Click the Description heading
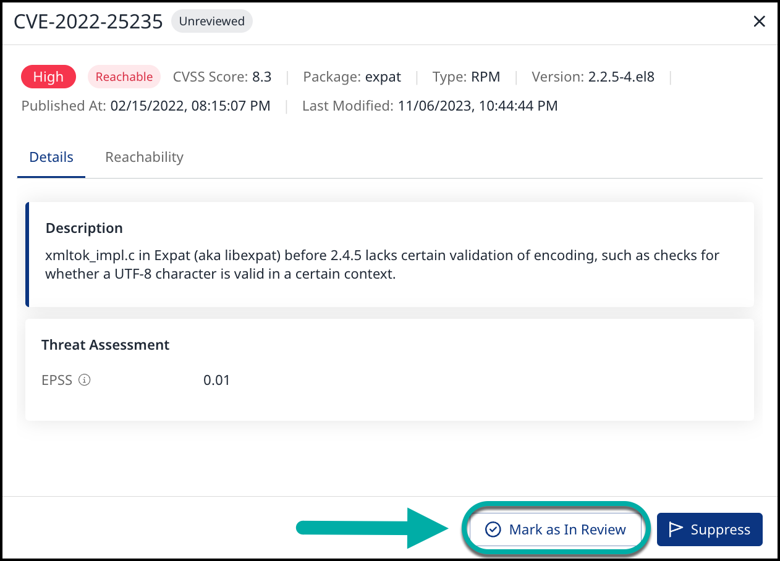 coord(84,228)
